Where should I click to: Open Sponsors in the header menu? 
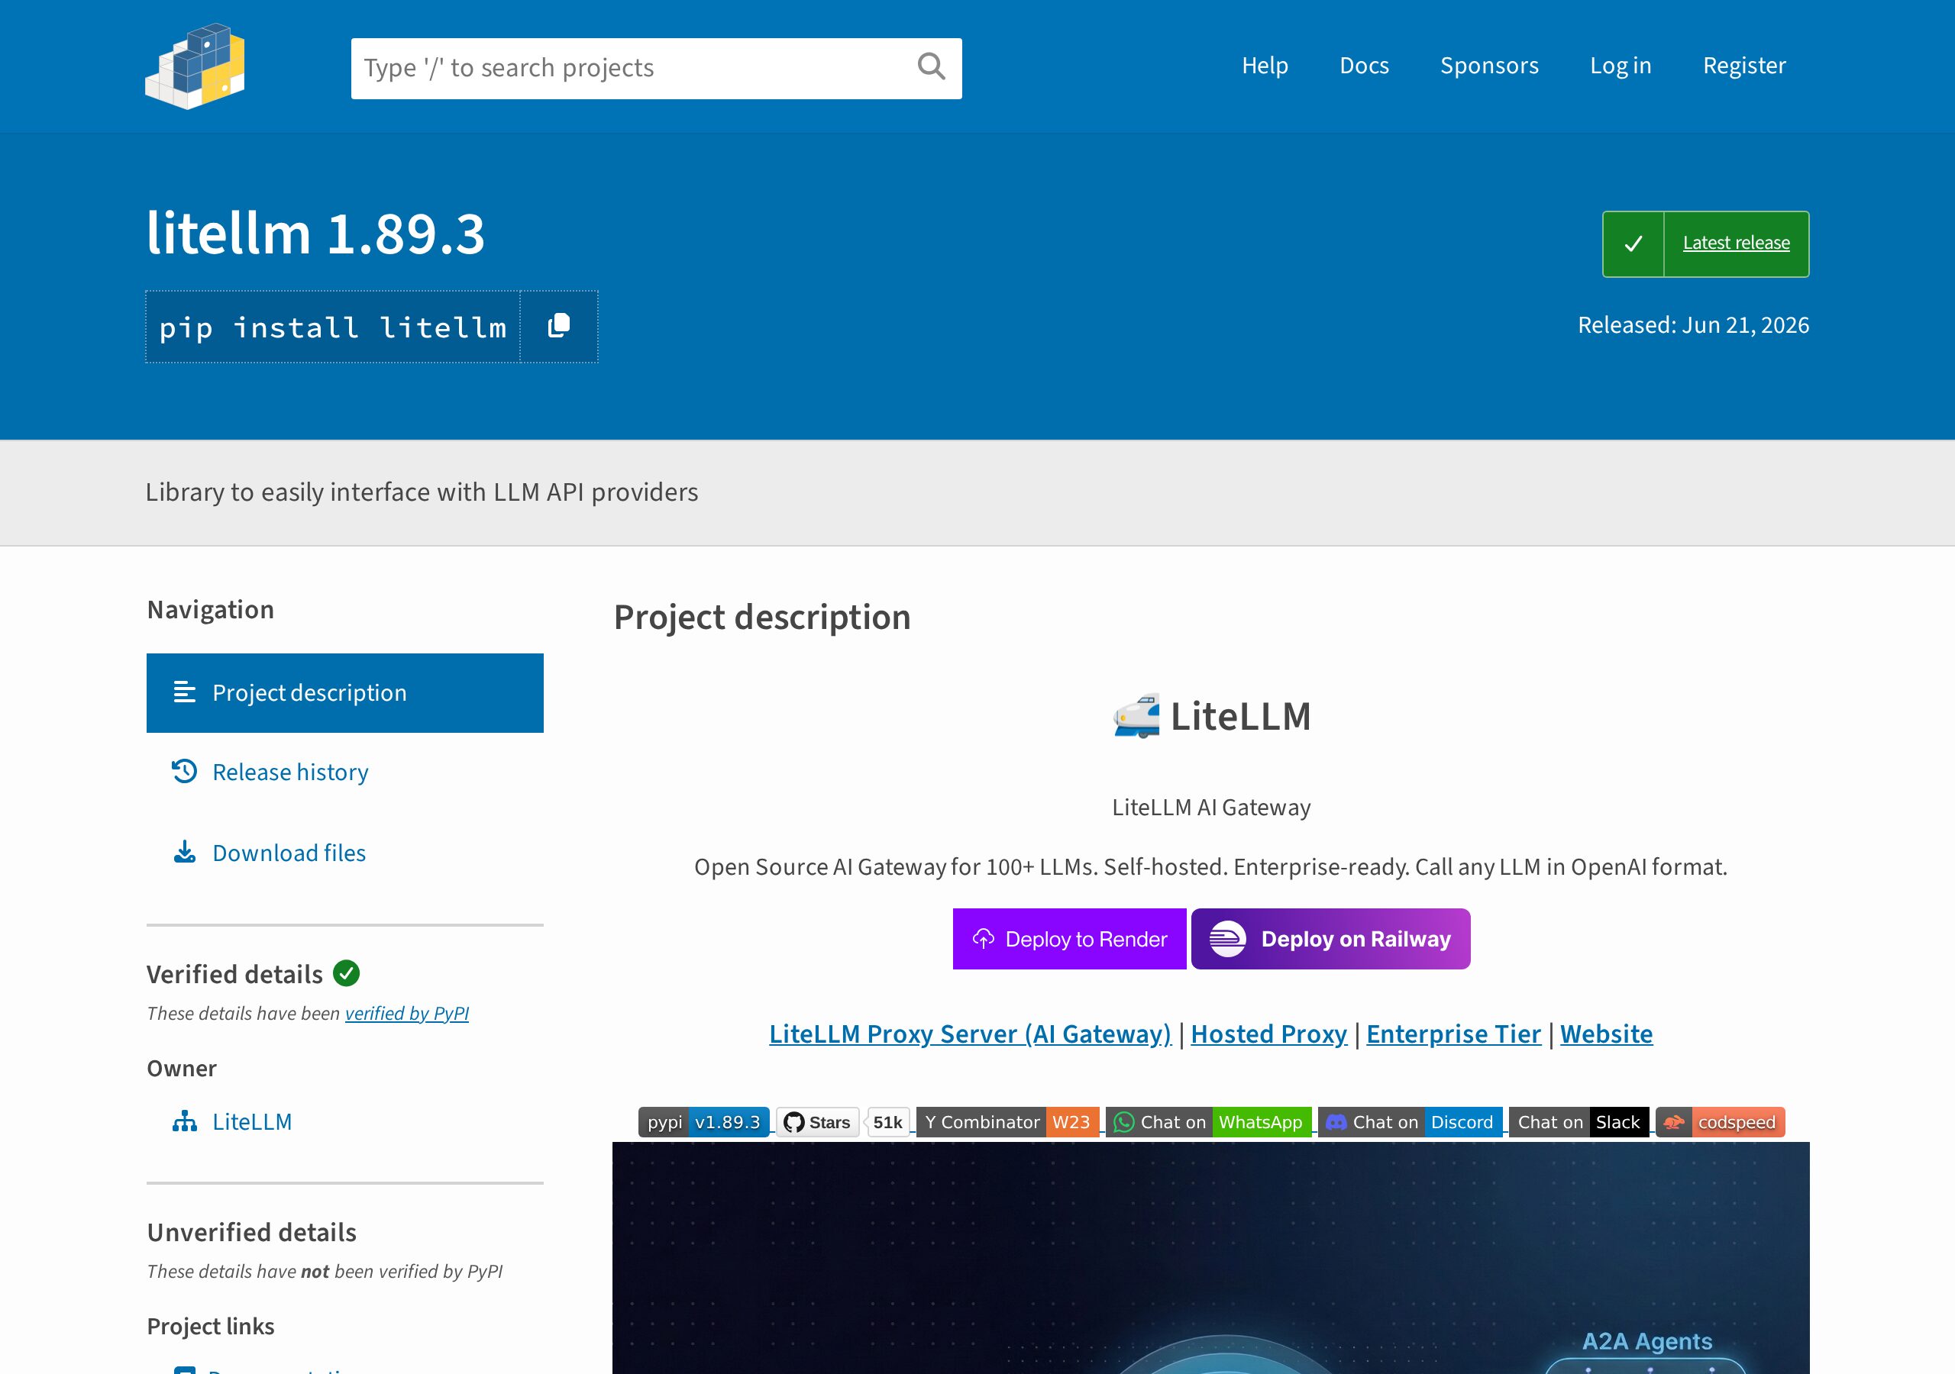click(1489, 66)
